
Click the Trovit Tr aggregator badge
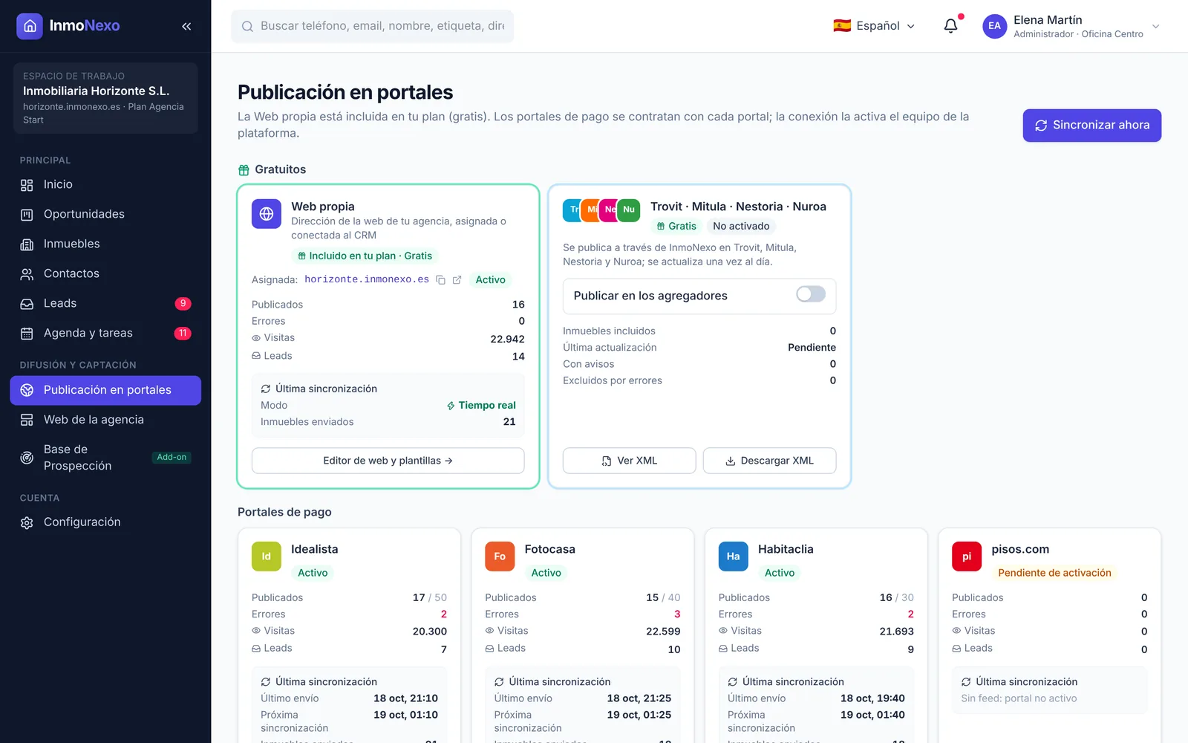click(572, 210)
